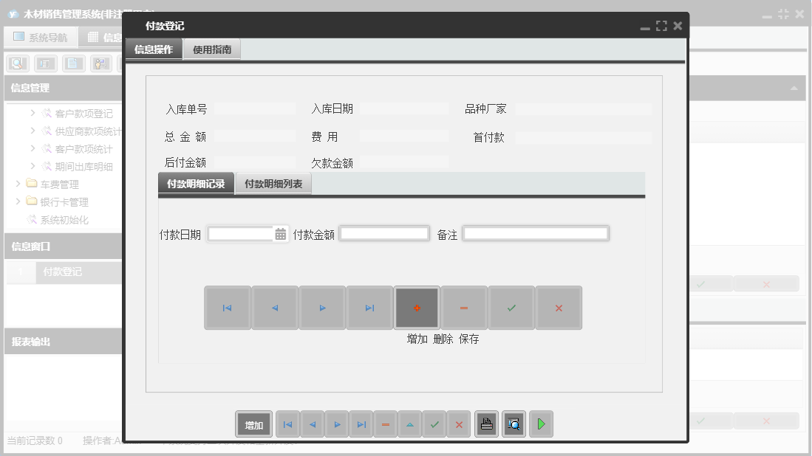The image size is (812, 456).
Task: Click the green checkmark save icon
Action: click(511, 308)
